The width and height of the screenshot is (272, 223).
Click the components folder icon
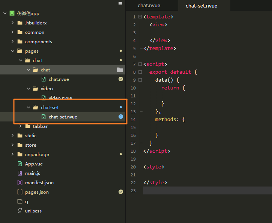[x=20, y=41]
